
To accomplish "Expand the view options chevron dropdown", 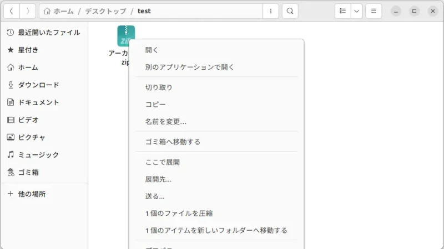I will [356, 11].
